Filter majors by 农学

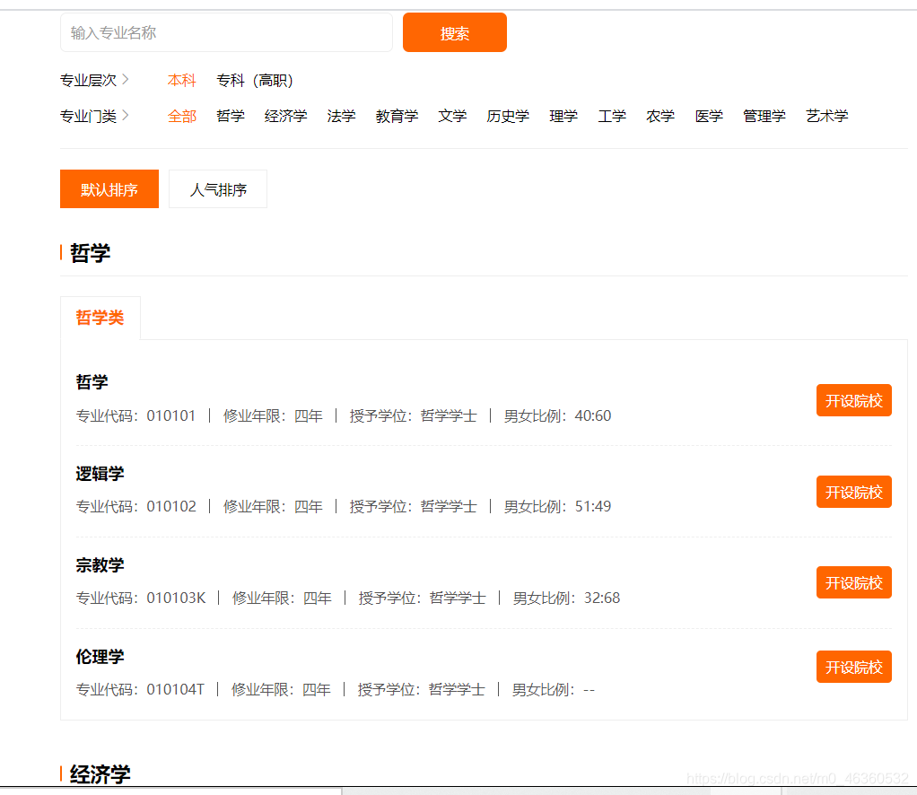pyautogui.click(x=660, y=116)
